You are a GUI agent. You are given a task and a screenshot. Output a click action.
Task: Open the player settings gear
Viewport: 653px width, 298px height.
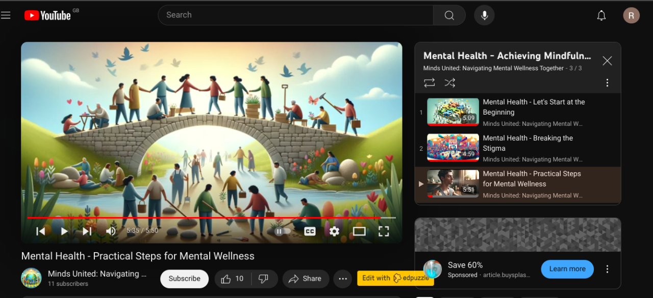tap(334, 231)
